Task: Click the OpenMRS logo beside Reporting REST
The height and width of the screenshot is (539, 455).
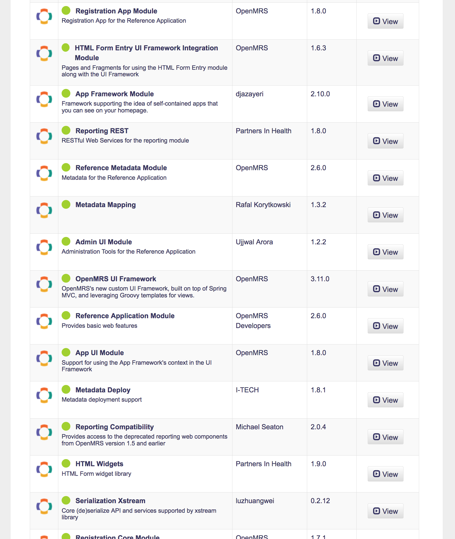Action: click(44, 136)
